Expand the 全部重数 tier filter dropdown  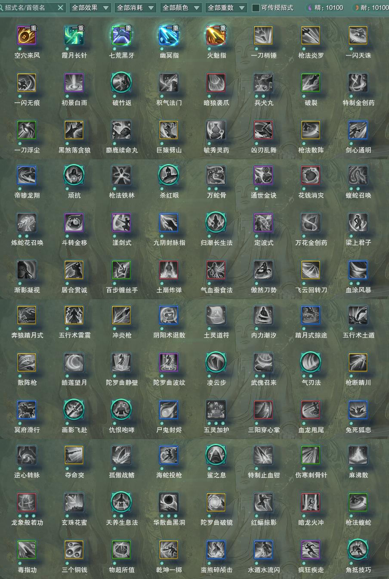226,8
